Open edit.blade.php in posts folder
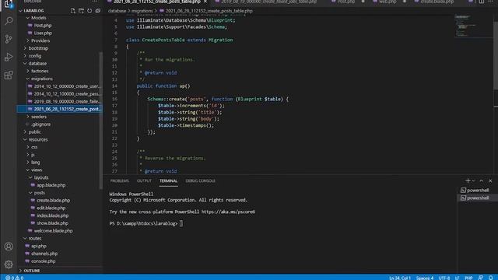The image size is (498, 280). (x=51, y=208)
